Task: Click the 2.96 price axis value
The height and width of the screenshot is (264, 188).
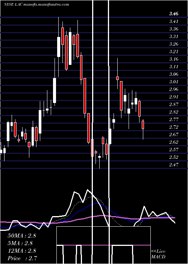Action: pyautogui.click(x=174, y=89)
